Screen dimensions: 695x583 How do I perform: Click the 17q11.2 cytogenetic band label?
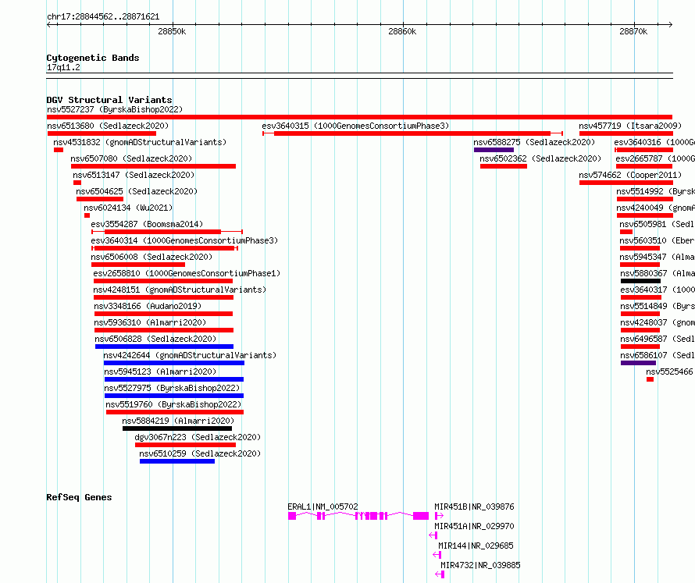[x=63, y=67]
